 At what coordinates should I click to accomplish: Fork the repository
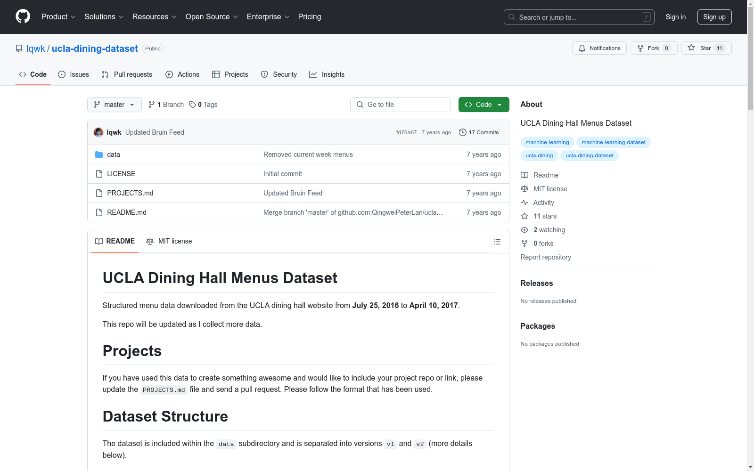pos(654,48)
